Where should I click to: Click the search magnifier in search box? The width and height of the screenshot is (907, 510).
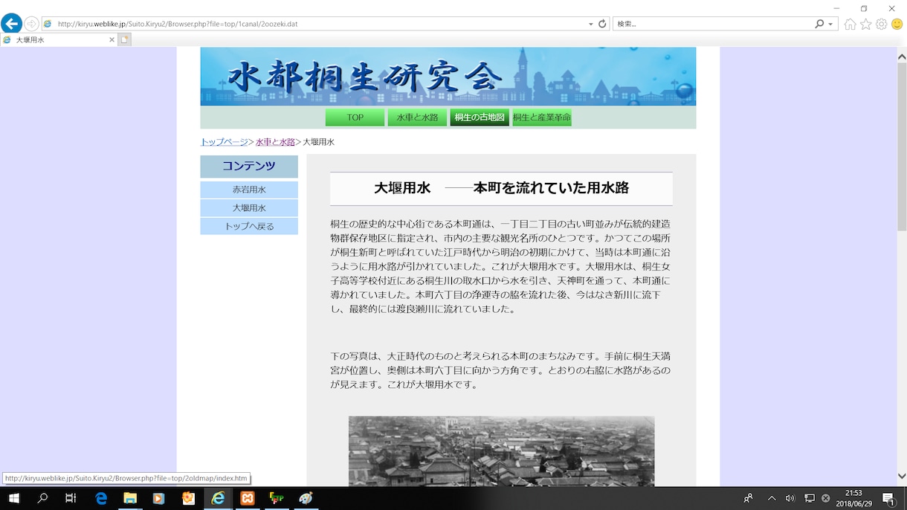click(x=819, y=24)
